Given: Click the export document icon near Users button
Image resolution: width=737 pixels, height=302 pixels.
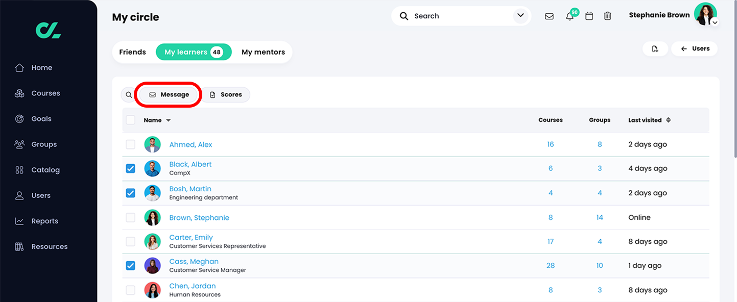Looking at the screenshot, I should tap(655, 48).
